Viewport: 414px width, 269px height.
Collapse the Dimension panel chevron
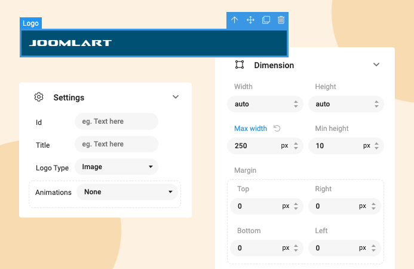[376, 65]
